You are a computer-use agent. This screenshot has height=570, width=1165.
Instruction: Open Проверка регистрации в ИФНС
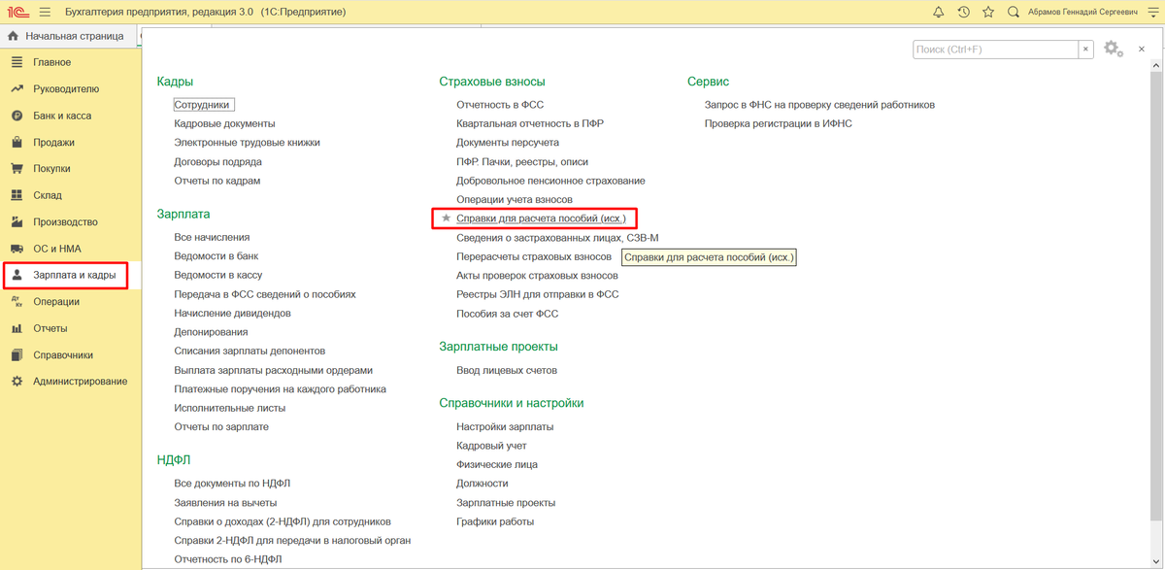tap(779, 123)
